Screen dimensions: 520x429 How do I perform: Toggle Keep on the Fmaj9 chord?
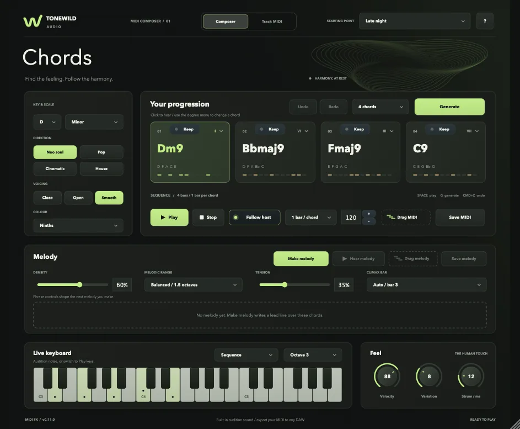(x=355, y=129)
